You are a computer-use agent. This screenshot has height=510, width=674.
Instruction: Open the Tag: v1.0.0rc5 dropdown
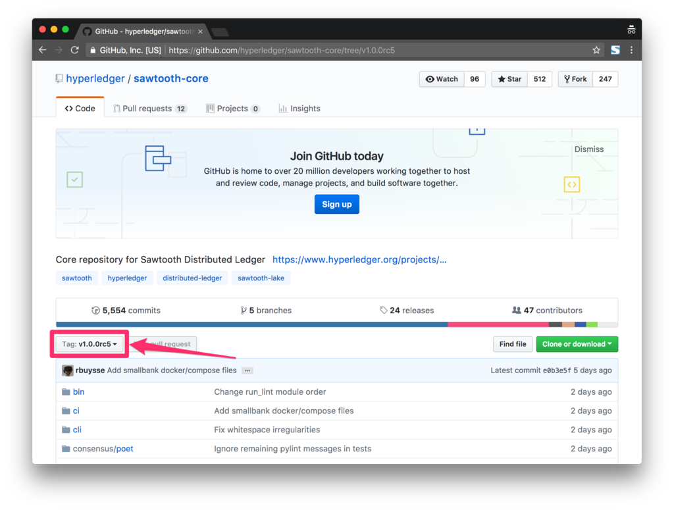pos(90,344)
